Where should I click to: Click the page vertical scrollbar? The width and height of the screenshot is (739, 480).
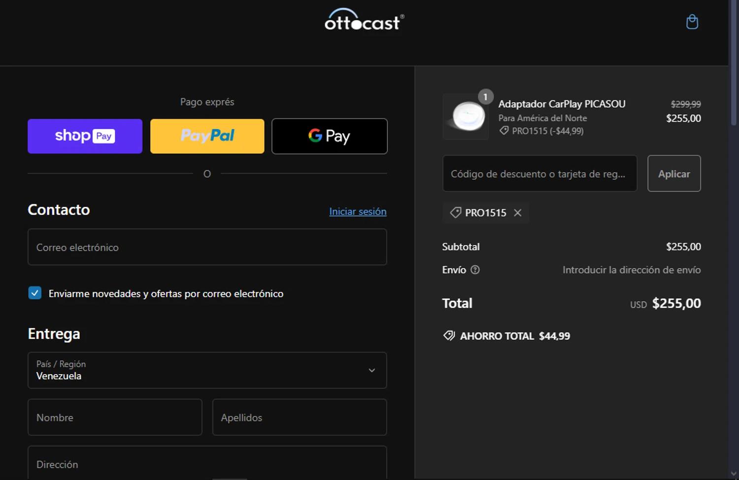734,64
